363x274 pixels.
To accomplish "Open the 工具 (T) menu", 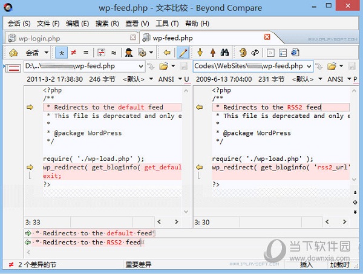I will click(x=167, y=24).
